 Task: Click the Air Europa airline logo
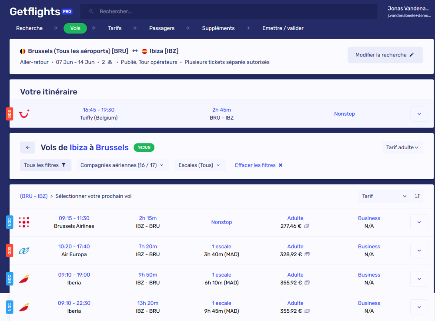[24, 251]
